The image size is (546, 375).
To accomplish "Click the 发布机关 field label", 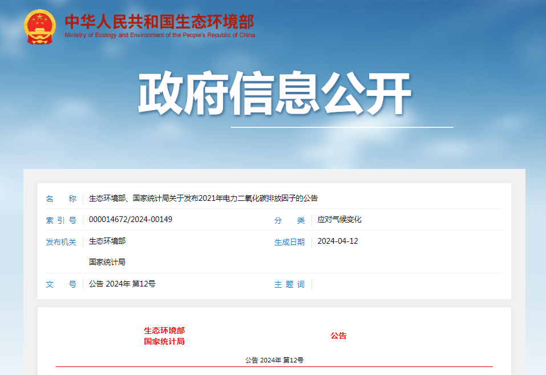I will 61,242.
